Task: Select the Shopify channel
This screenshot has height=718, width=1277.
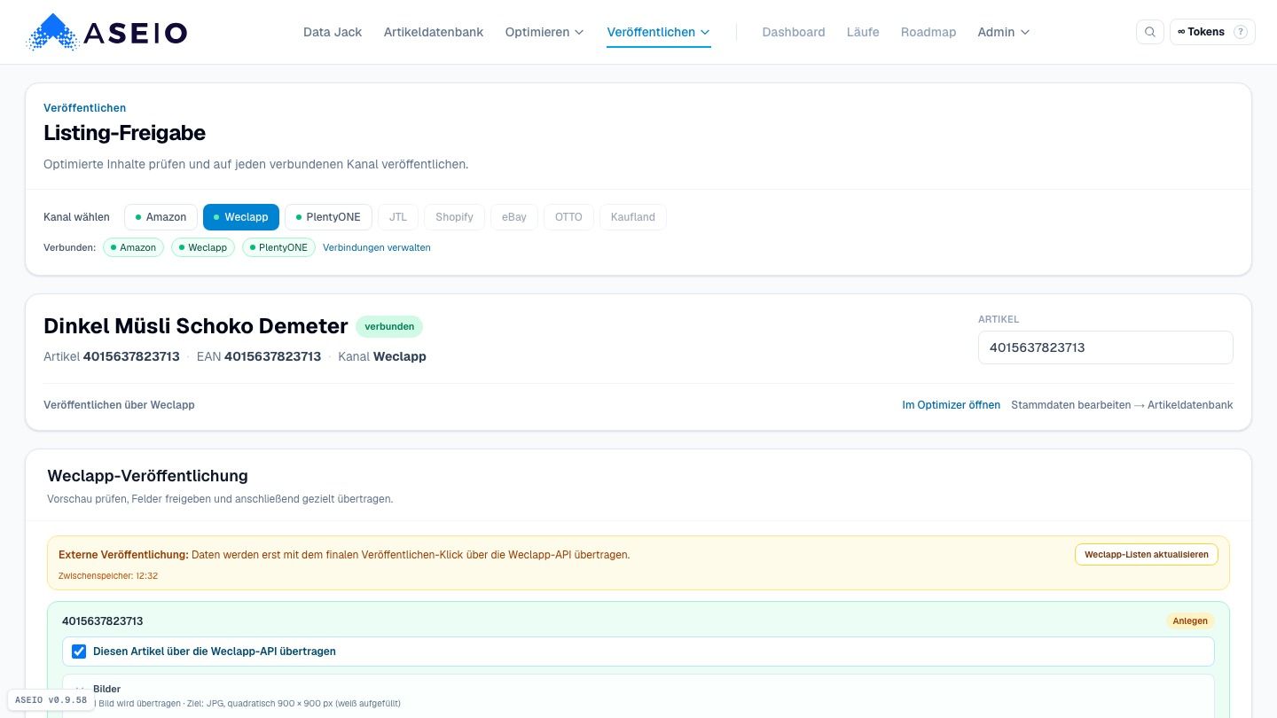Action: click(x=454, y=217)
